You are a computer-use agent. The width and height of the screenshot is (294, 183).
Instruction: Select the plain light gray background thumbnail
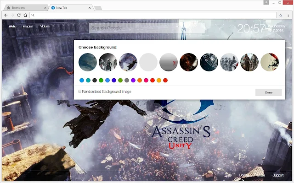(x=148, y=62)
